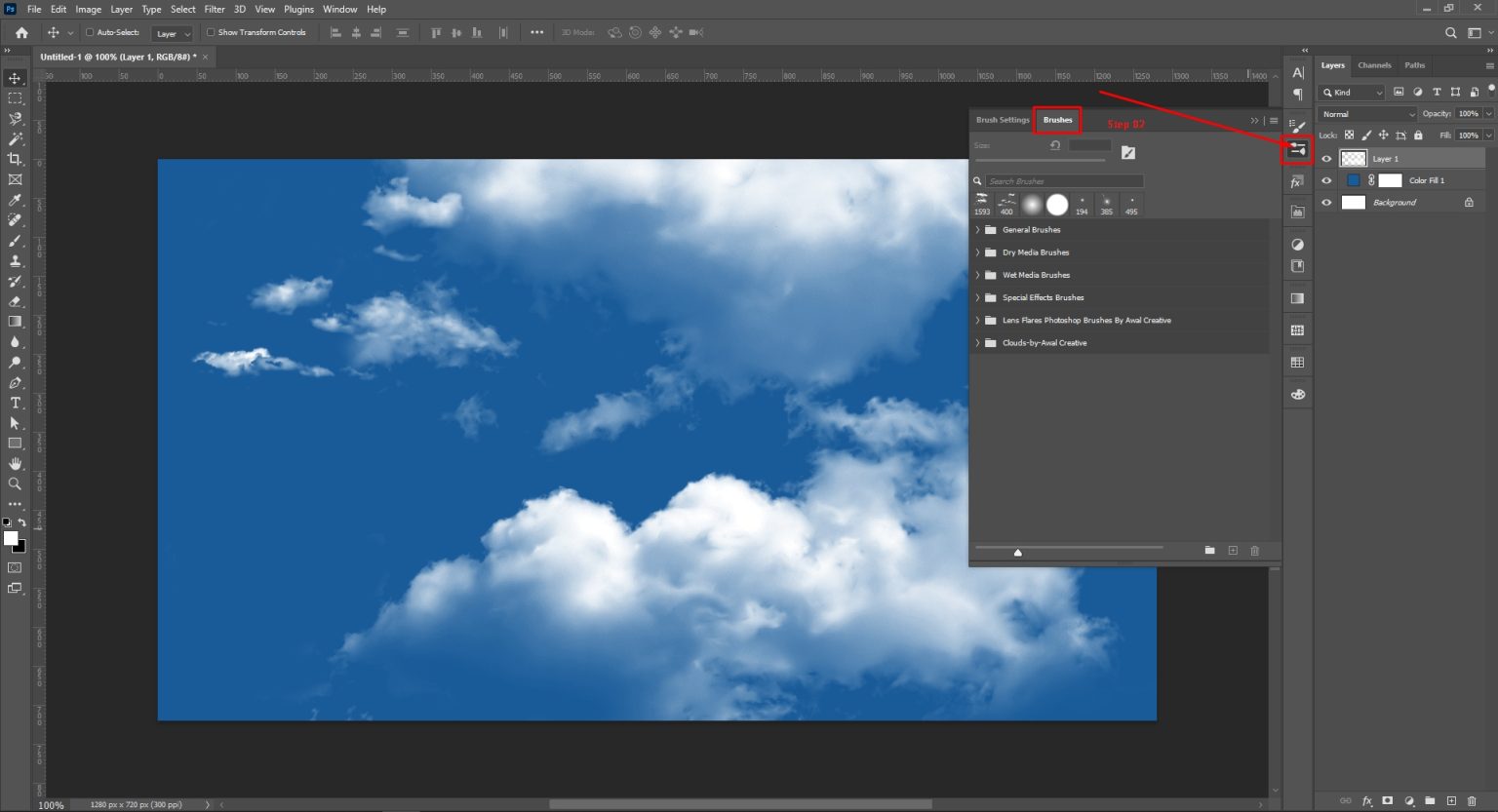1498x812 pixels.
Task: Select the Move tool
Action: (15, 78)
